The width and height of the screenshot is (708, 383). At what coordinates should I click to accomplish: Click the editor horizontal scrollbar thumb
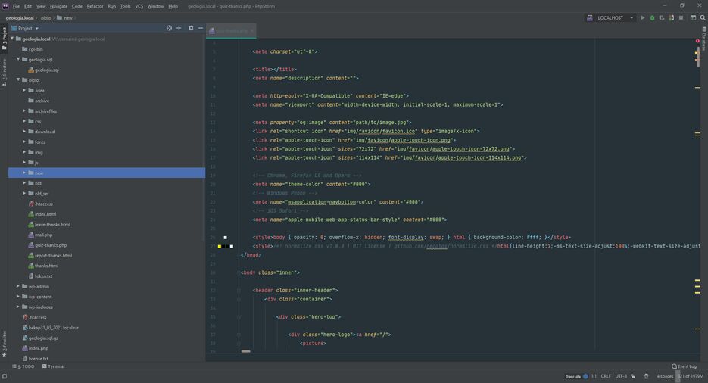[x=245, y=351]
